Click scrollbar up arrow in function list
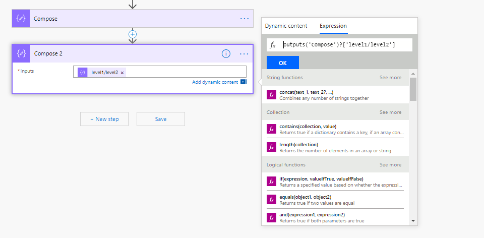 pyautogui.click(x=413, y=74)
